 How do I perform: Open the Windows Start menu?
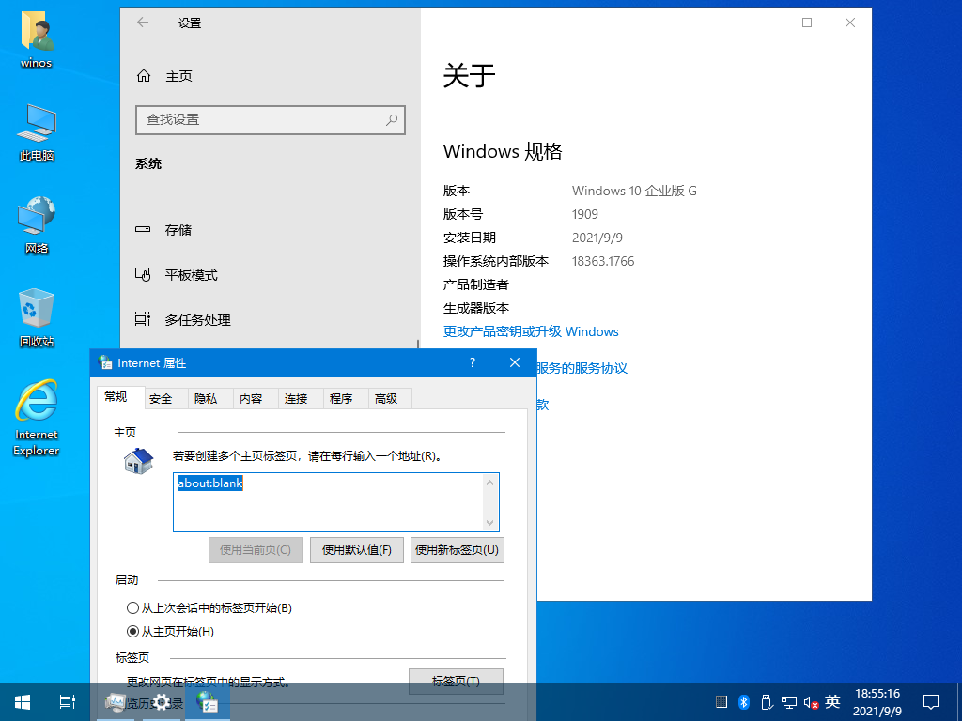point(23,702)
